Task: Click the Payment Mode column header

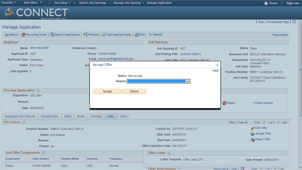Action: [x=70, y=159]
